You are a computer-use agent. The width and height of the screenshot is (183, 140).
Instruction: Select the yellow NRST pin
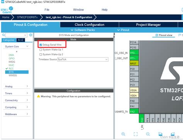(134, 63)
